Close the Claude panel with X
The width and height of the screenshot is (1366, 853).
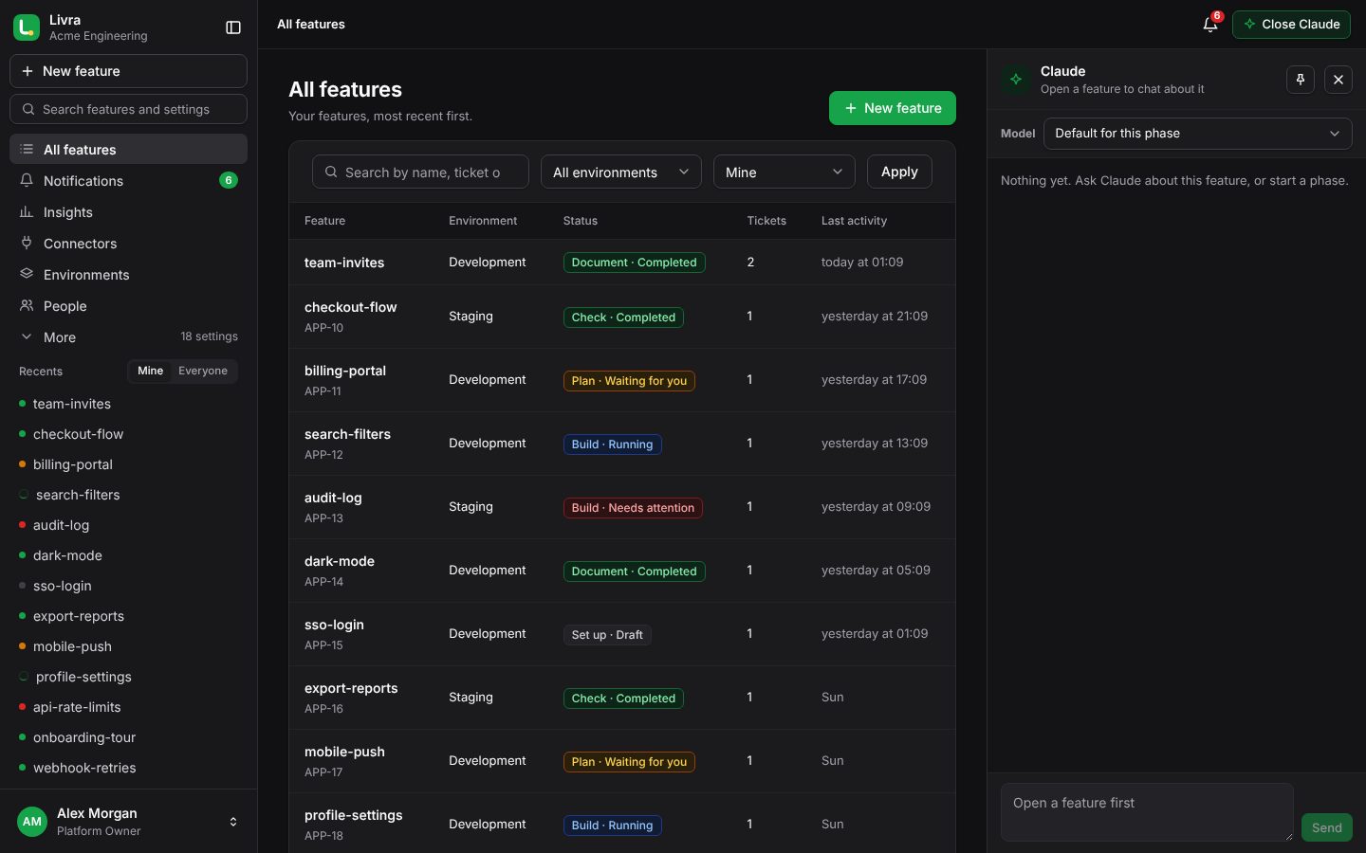pos(1338,80)
